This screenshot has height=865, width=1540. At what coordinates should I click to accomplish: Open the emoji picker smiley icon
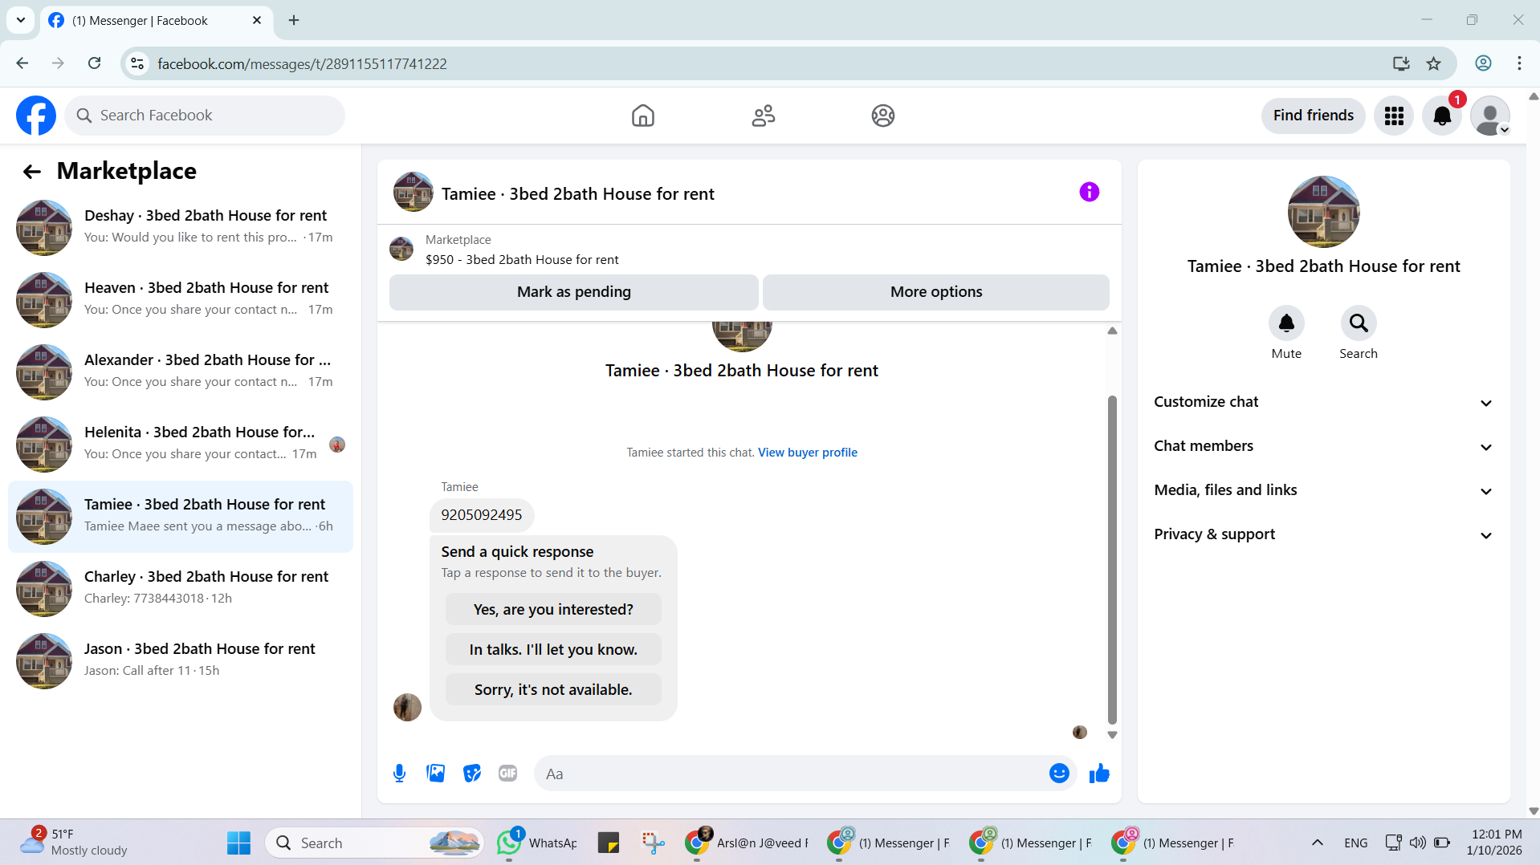(1059, 774)
